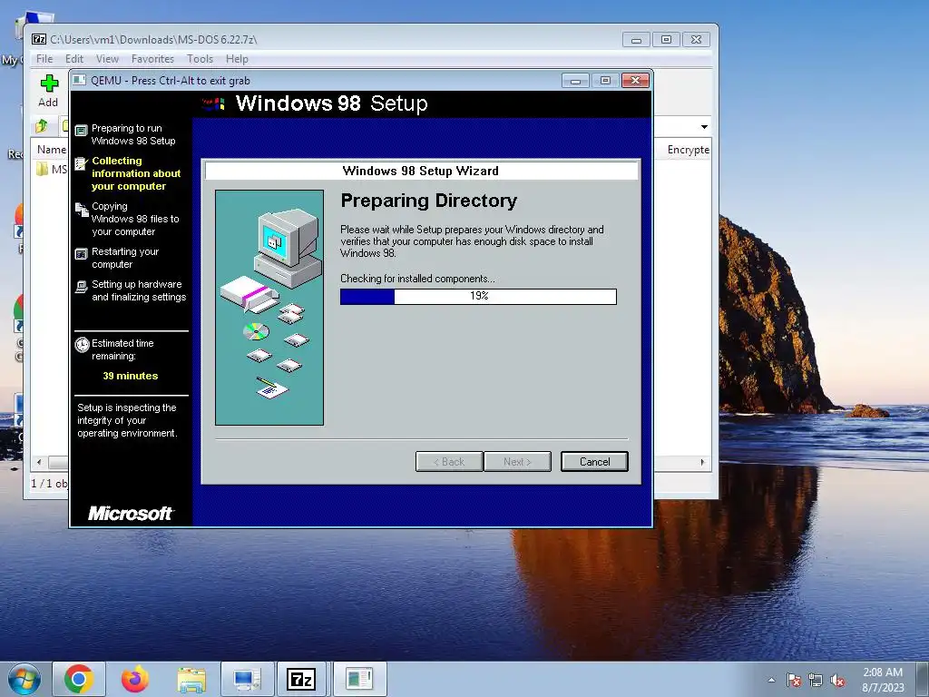The width and height of the screenshot is (929, 697).
Task: Close the 7-Zip window
Action: (696, 39)
